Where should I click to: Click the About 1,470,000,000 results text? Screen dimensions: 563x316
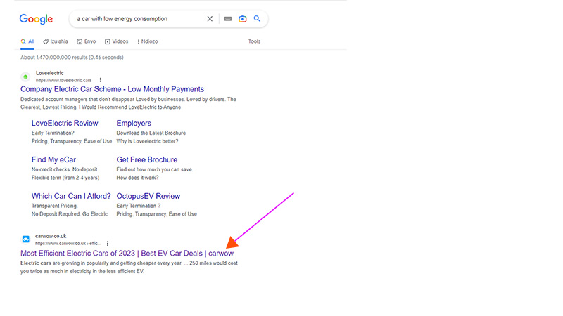[x=72, y=58]
